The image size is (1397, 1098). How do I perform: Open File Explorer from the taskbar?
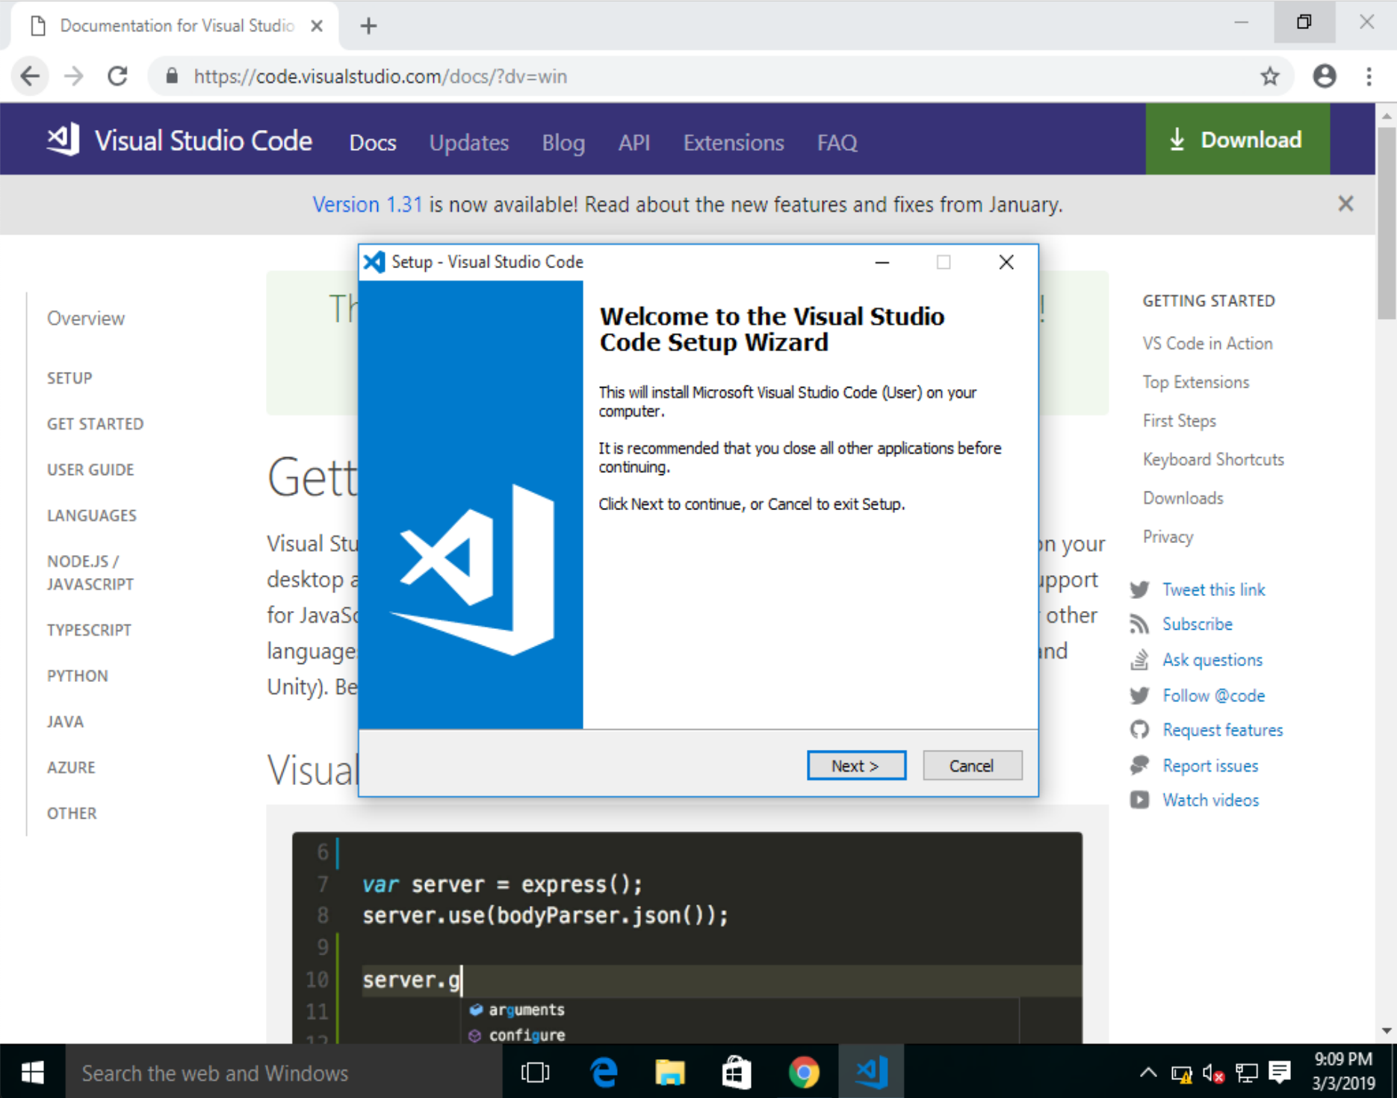(x=670, y=1073)
